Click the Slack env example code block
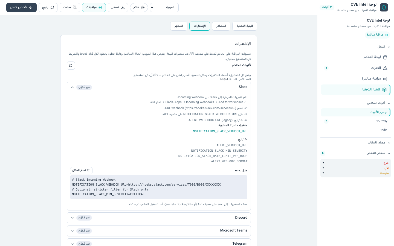This screenshot has height=246, width=394. pyautogui.click(x=159, y=187)
